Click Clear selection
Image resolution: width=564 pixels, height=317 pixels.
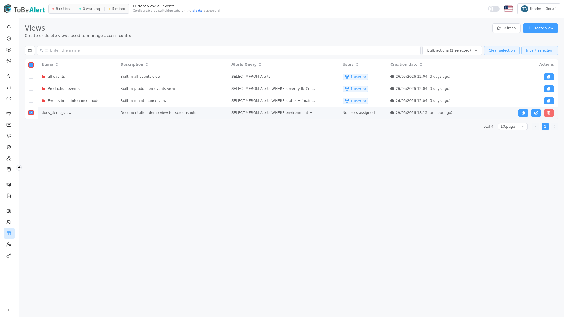(x=501, y=50)
